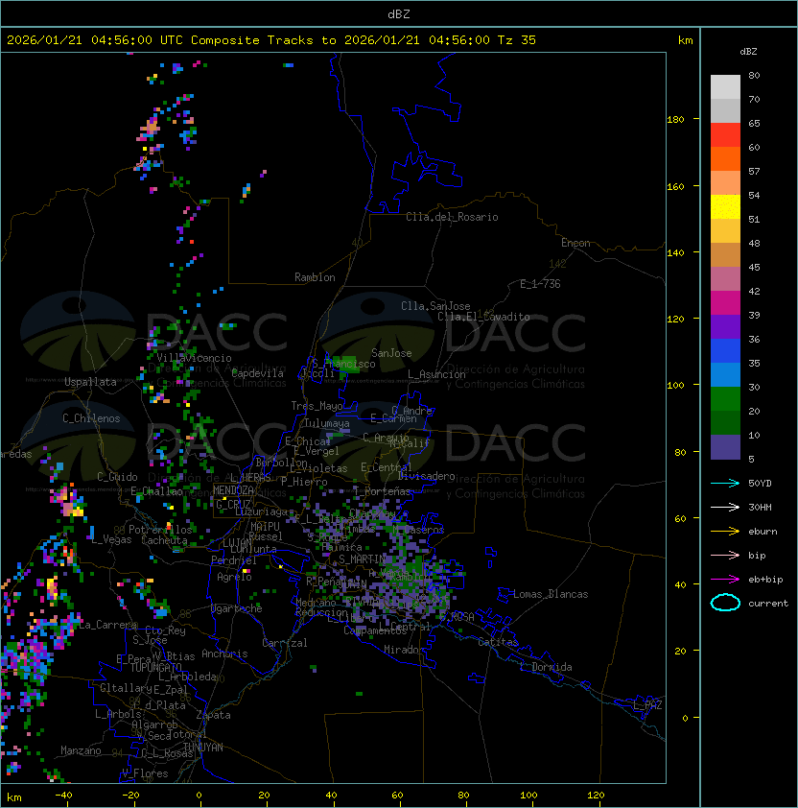Click the 'L_Dormida' place label
This screenshot has width=798, height=808.
click(x=546, y=667)
